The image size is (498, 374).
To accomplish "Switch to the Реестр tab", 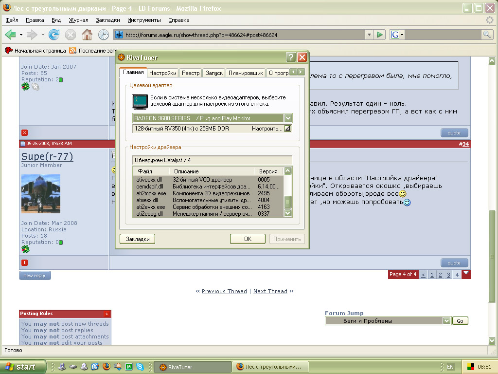I will (x=191, y=73).
